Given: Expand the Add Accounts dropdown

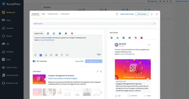Looking at the screenshot, I should pos(94,24).
